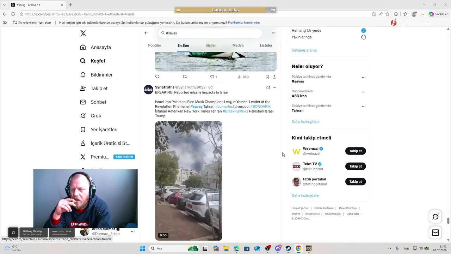The height and width of the screenshot is (254, 451).
Task: Open the ABD İran trending topic
Action: [299, 96]
